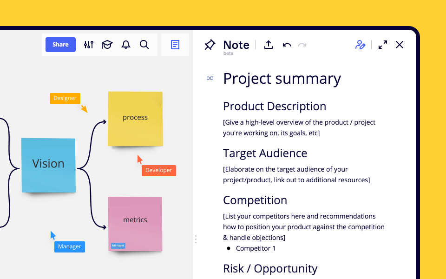Viewport: 446px width, 279px height.
Task: Close the Note panel
Action: point(400,45)
